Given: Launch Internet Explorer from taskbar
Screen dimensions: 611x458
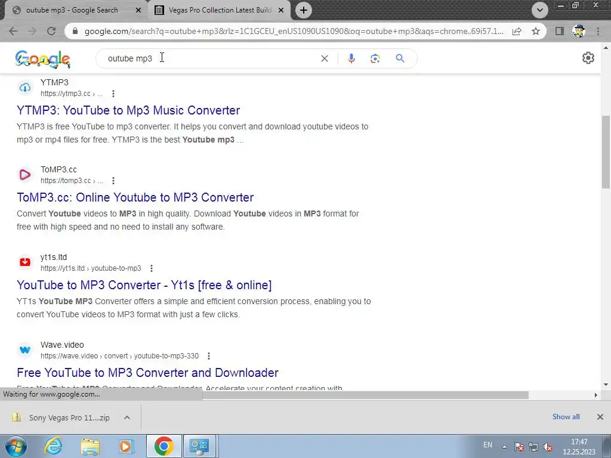Looking at the screenshot, I should pos(54,446).
